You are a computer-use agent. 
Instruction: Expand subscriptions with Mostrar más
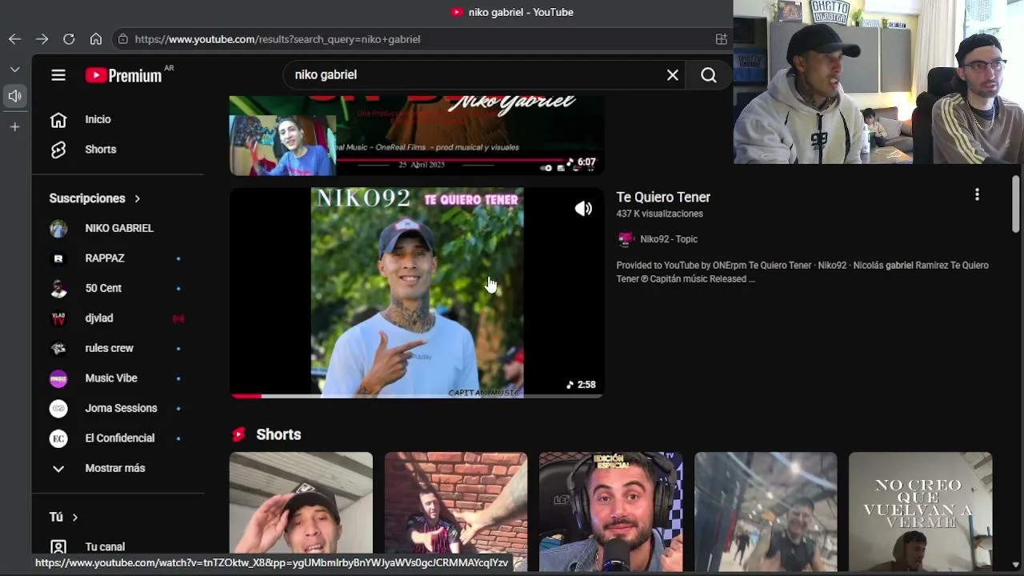tap(119, 468)
